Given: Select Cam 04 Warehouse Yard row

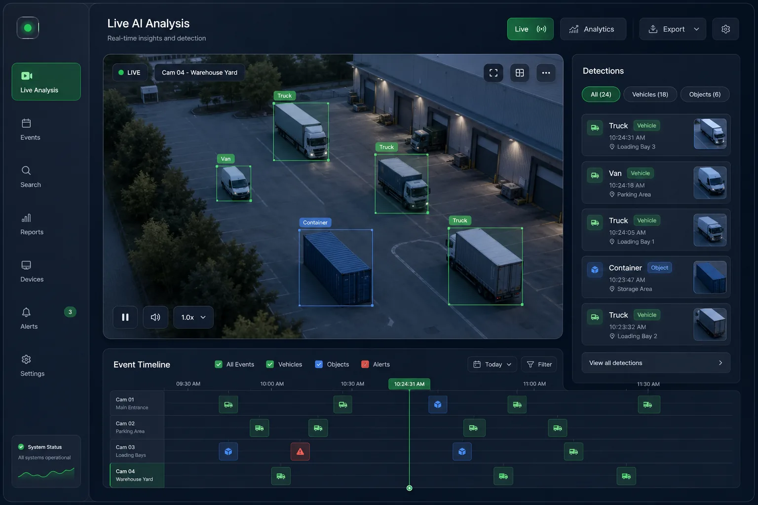Looking at the screenshot, I should (x=137, y=475).
